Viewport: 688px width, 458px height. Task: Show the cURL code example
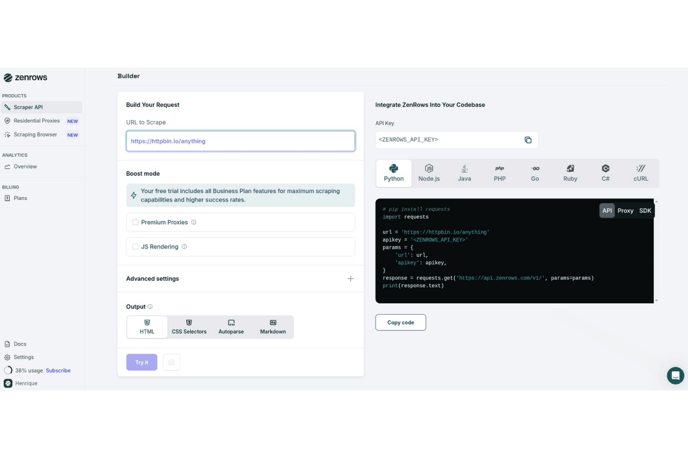[x=641, y=174]
